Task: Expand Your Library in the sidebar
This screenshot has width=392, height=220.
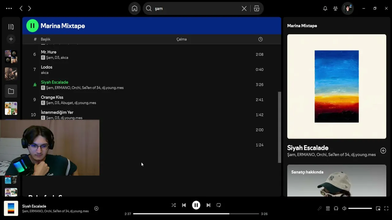Action: [x=11, y=27]
